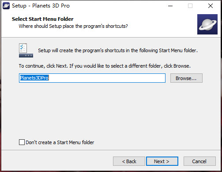This screenshot has height=172, width=222.
Task: Click the grayed-out maximize window button
Action: click(190, 6)
